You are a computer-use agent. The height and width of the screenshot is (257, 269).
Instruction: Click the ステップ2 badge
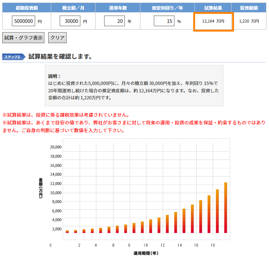click(x=14, y=57)
